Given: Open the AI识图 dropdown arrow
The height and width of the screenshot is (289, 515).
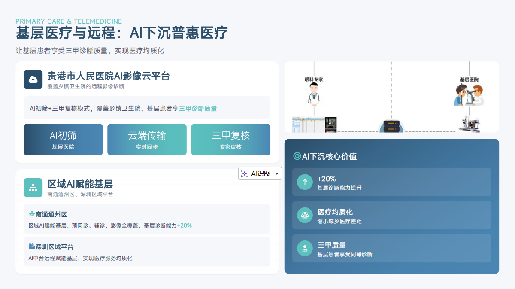Looking at the screenshot, I should point(277,173).
